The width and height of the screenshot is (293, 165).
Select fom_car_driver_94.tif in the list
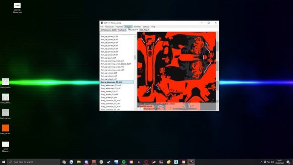pyautogui.click(x=117, y=39)
